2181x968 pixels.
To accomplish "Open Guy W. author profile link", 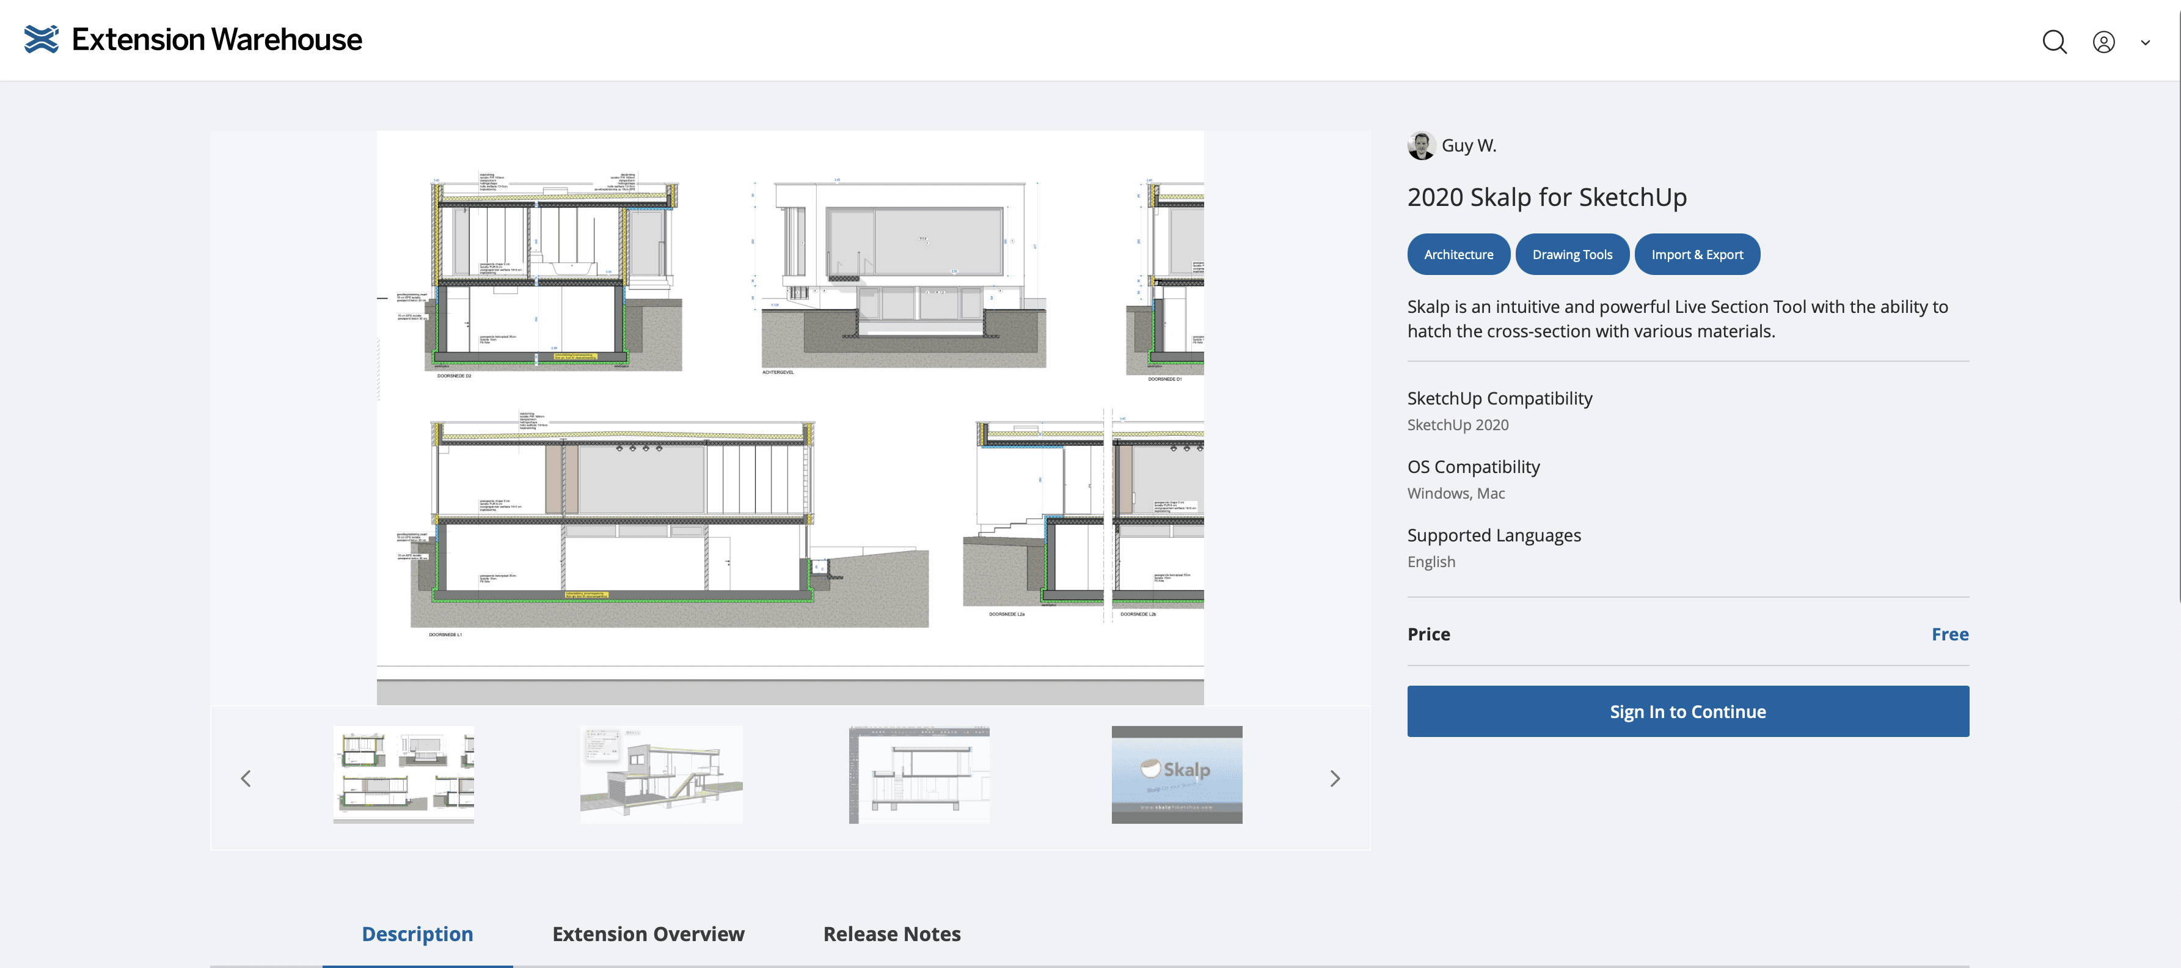I will 1469,145.
